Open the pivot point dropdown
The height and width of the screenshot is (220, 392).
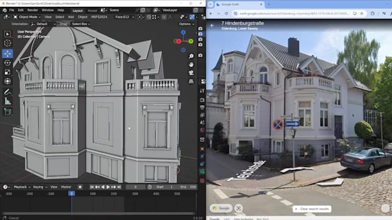point(141,17)
